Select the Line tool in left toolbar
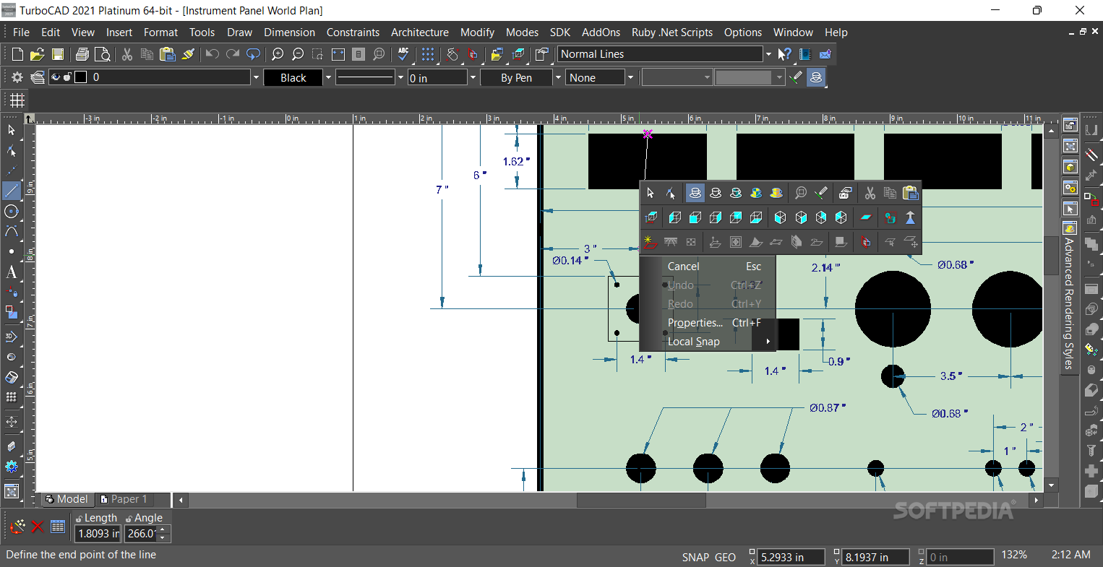1103x567 pixels. [12, 191]
